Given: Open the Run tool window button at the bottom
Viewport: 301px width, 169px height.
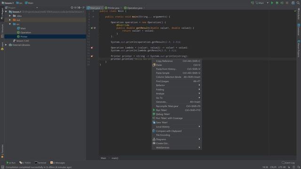Looking at the screenshot, I should point(11,163).
